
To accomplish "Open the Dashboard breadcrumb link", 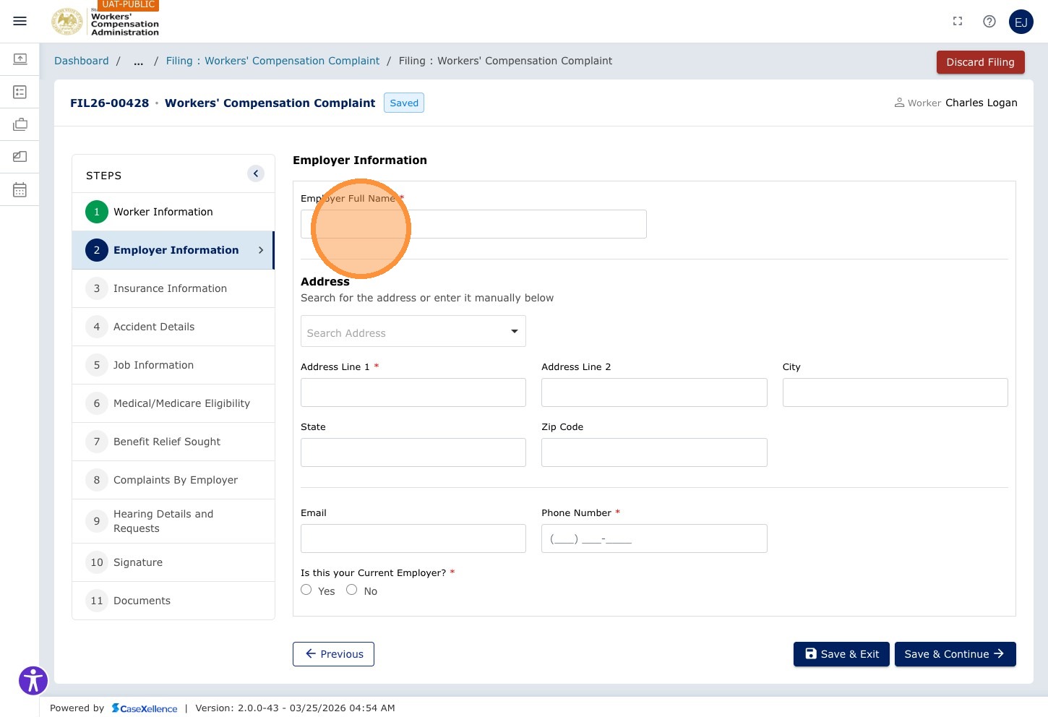I will click(x=82, y=61).
